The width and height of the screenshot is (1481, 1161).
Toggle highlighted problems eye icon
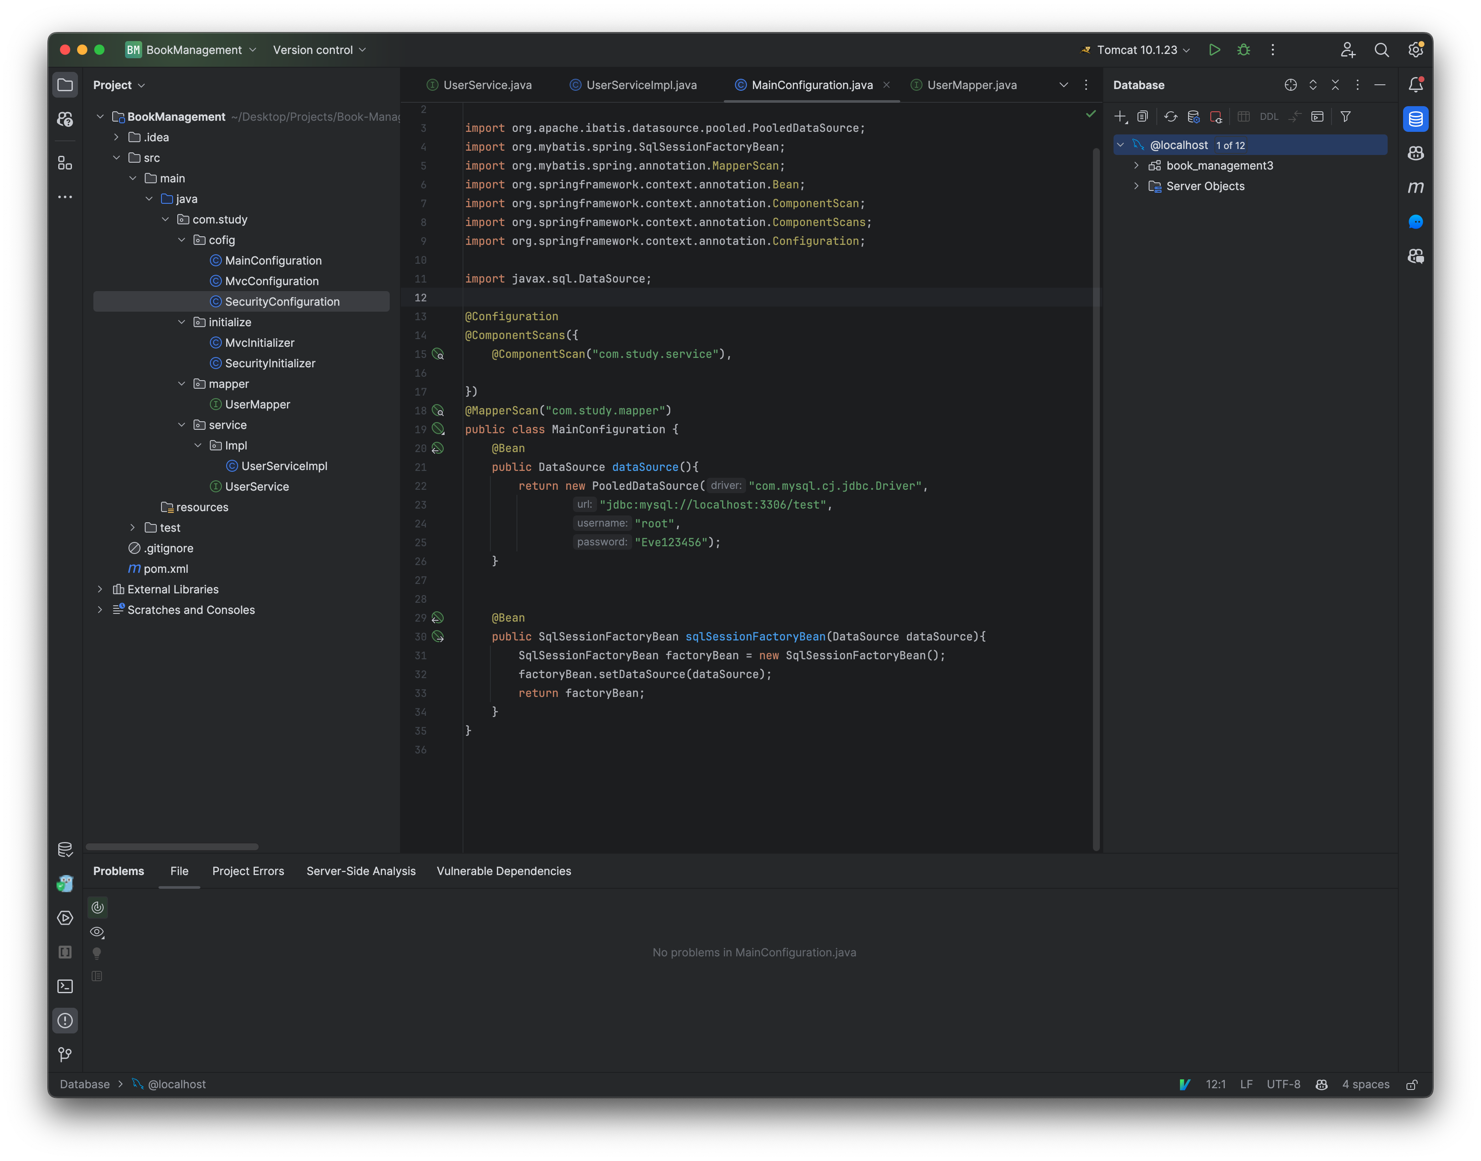97,932
